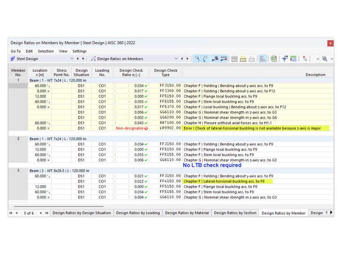Go to previous tab page button
Viewport: 341px width, 255px height.
pyautogui.click(x=17, y=213)
